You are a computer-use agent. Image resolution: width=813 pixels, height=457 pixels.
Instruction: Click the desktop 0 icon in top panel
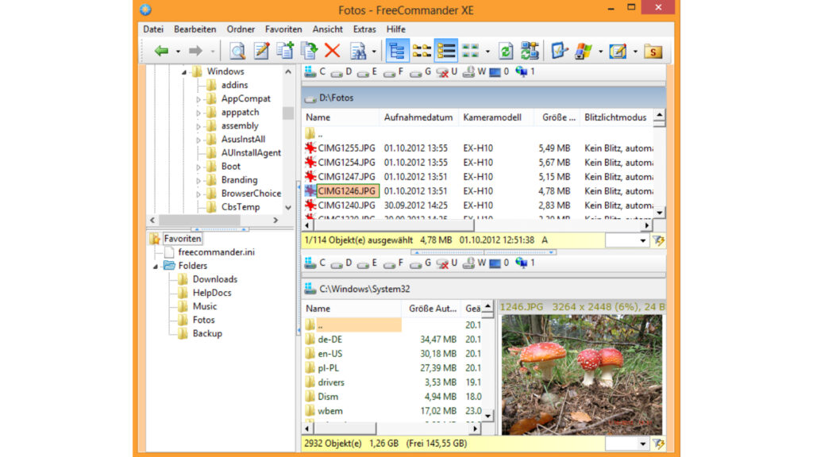tap(499, 72)
